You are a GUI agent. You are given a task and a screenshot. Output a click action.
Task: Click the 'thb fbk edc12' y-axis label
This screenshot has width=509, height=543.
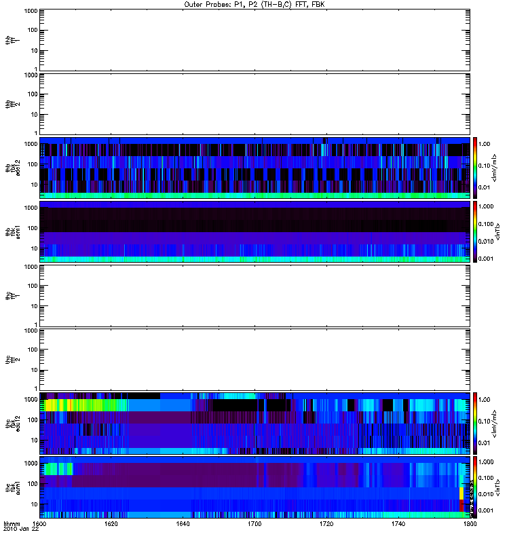(x=13, y=168)
